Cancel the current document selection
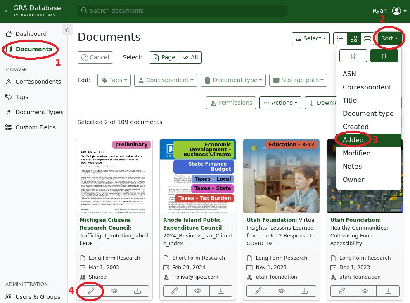410x303 pixels. 95,57
